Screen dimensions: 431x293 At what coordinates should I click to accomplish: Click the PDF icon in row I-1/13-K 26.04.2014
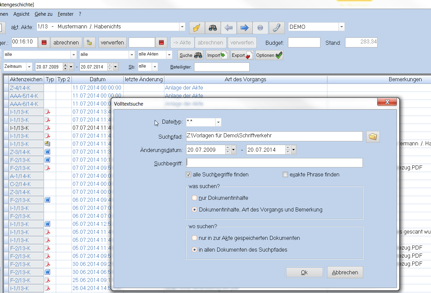tap(47, 288)
